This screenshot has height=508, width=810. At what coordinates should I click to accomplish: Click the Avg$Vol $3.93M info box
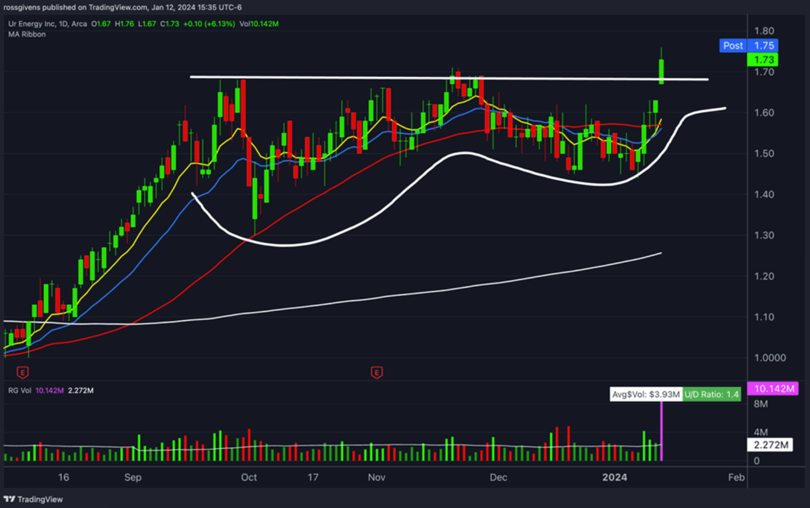pos(646,394)
